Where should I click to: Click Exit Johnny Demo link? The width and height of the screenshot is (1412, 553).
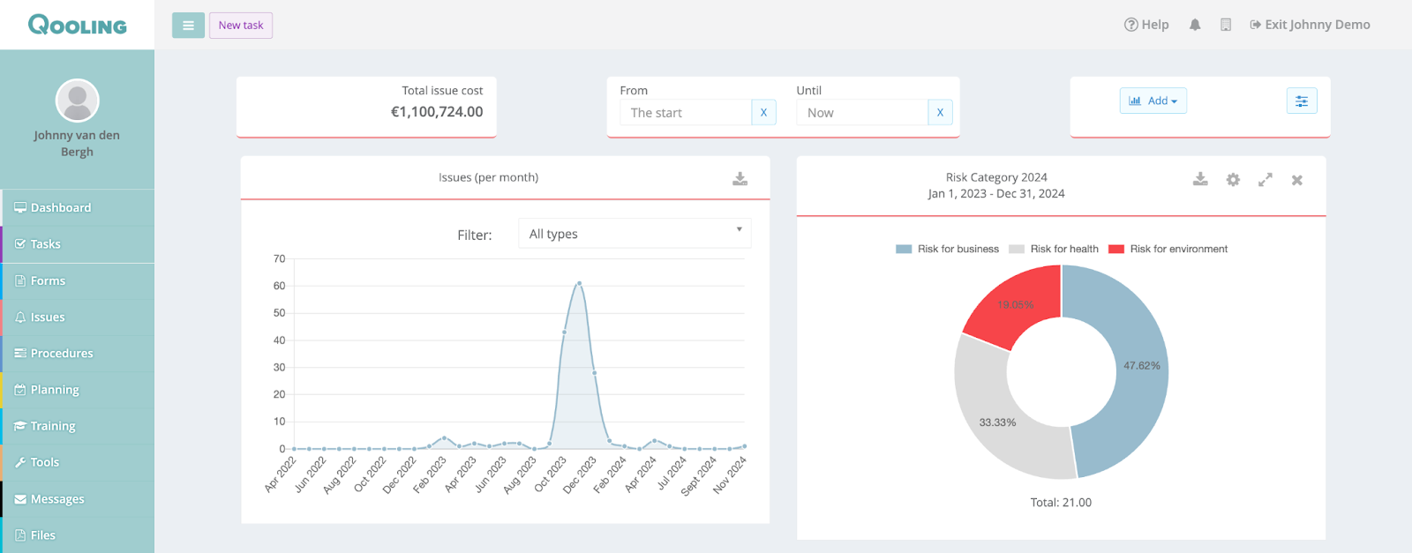pos(1311,25)
